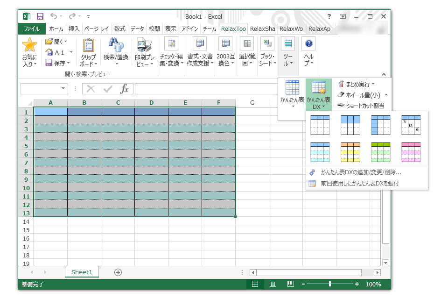Image resolution: width=448 pixels, height=299 pixels.
Task: Click the かんたん表 table button
Action: point(292,94)
